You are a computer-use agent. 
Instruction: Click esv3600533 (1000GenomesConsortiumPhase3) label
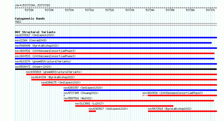pos(45,56)
